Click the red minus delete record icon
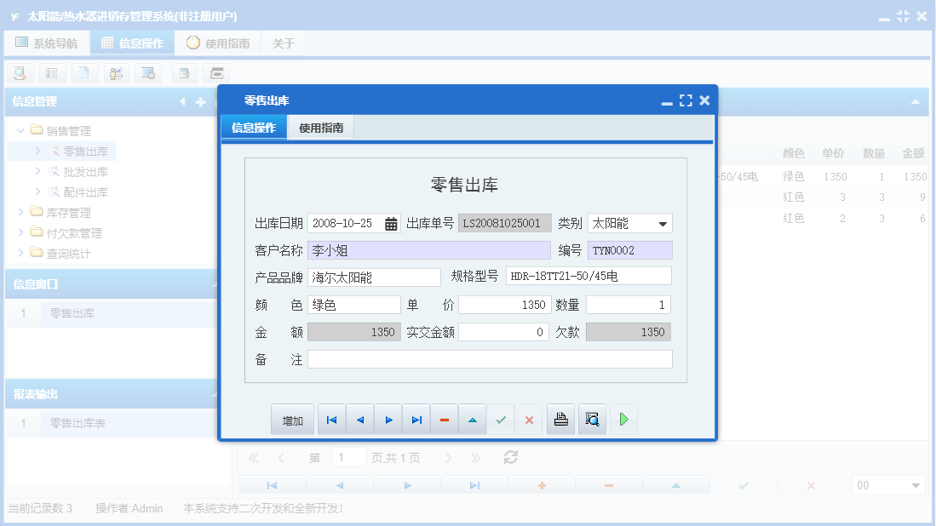The height and width of the screenshot is (526, 936). tap(444, 418)
